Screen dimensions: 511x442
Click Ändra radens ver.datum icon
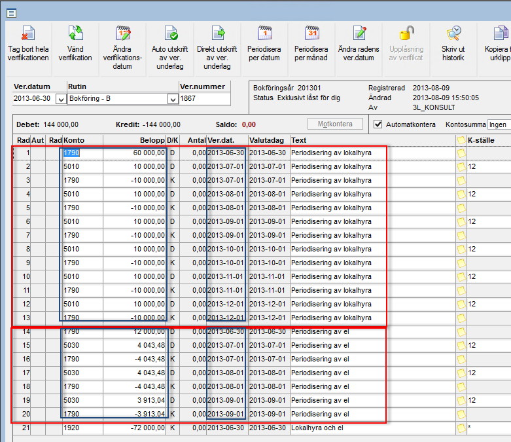359,33
